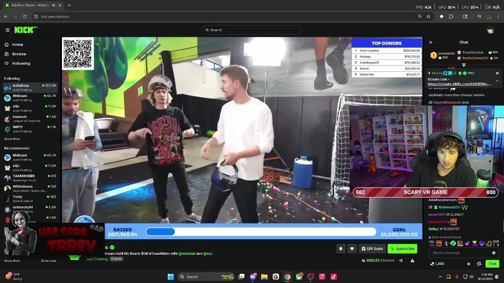Click the report stream warning icon
This screenshot has height=283, width=504.
(x=412, y=260)
